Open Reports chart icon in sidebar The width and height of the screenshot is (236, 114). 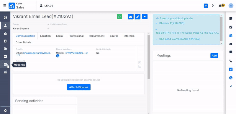pos(5,72)
